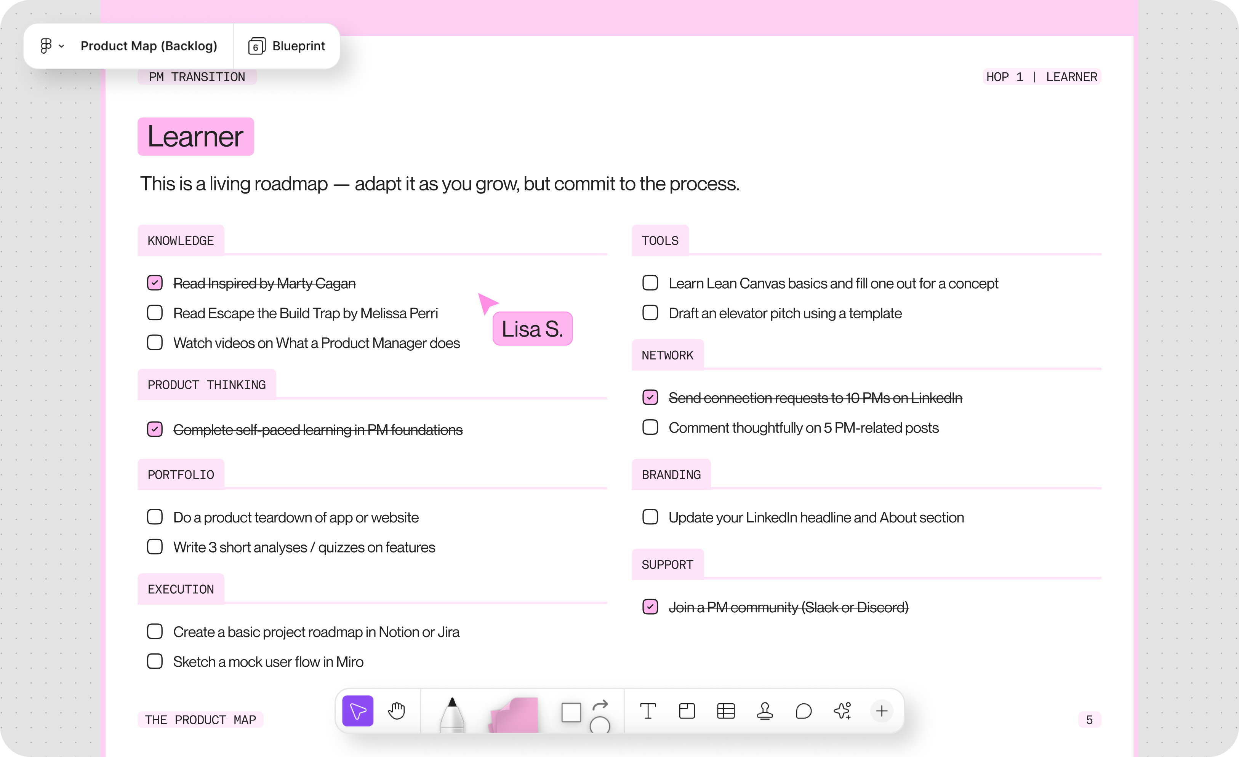The height and width of the screenshot is (757, 1239).
Task: Insert a Table from the toolbar
Action: 725,711
